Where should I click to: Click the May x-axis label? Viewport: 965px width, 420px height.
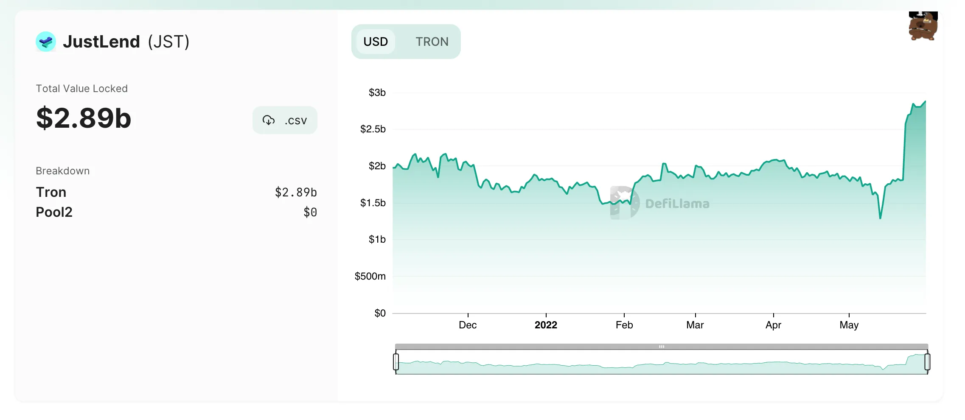coord(849,325)
